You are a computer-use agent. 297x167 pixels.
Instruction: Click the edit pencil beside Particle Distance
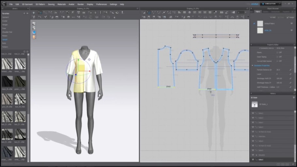[x=290, y=70]
